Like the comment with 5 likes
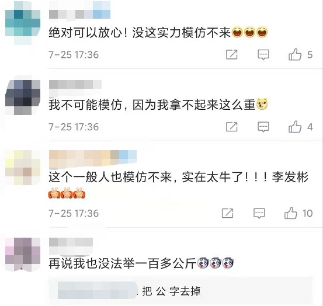The height and width of the screenshot is (306, 323). (295, 54)
